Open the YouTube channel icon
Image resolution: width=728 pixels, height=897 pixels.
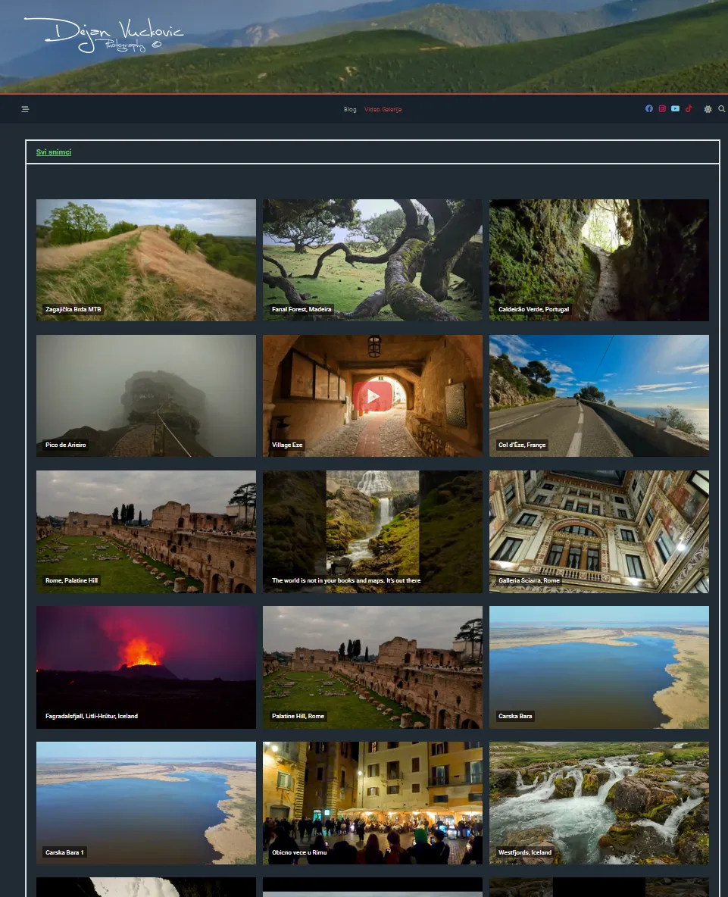coord(676,108)
